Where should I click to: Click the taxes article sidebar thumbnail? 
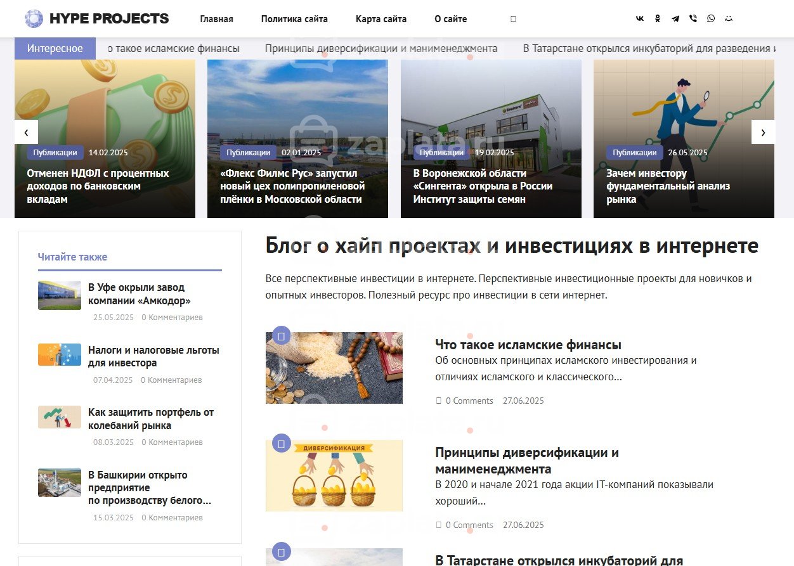(60, 355)
